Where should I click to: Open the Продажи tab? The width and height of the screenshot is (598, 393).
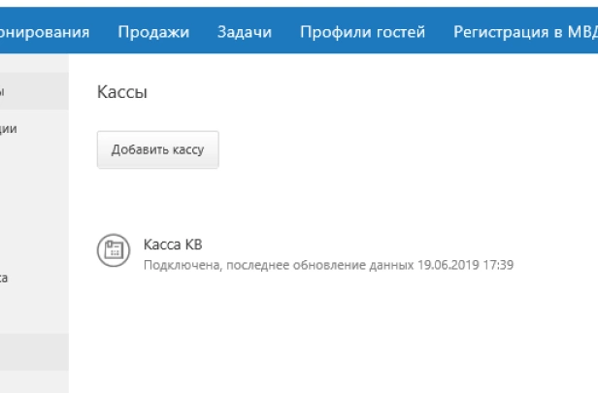pyautogui.click(x=153, y=32)
